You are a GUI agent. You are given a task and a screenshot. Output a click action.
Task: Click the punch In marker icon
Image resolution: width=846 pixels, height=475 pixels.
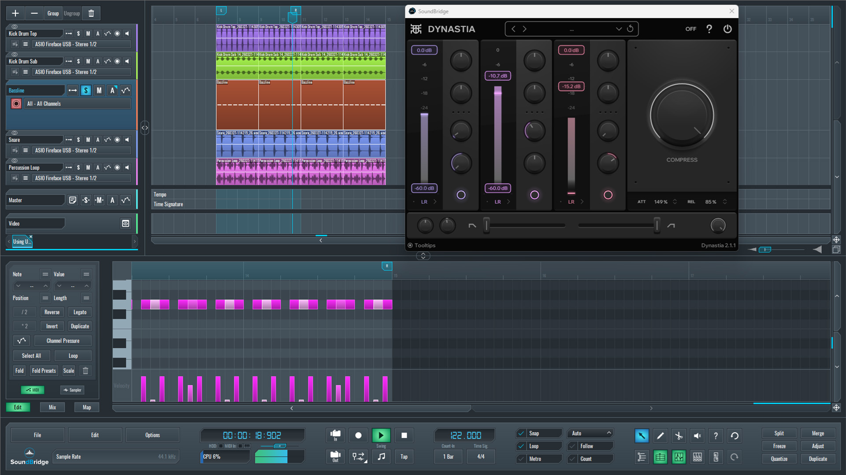point(335,435)
